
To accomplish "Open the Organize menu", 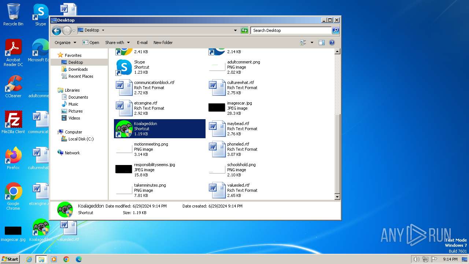I will (x=65, y=43).
